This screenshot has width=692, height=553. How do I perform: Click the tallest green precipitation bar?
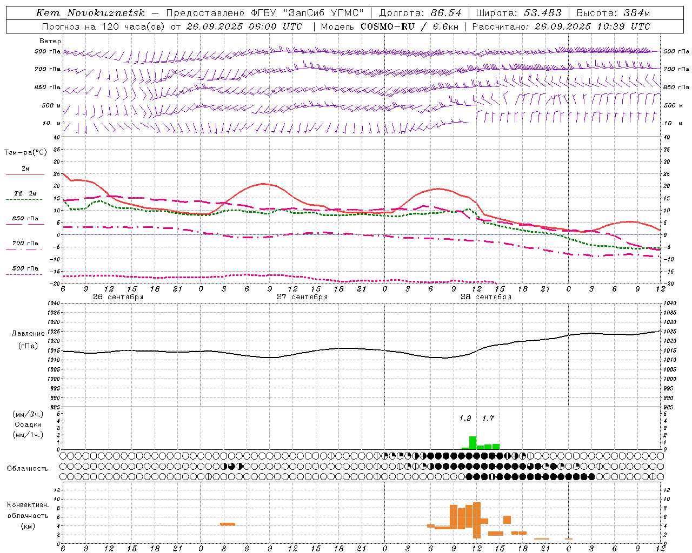(x=473, y=443)
